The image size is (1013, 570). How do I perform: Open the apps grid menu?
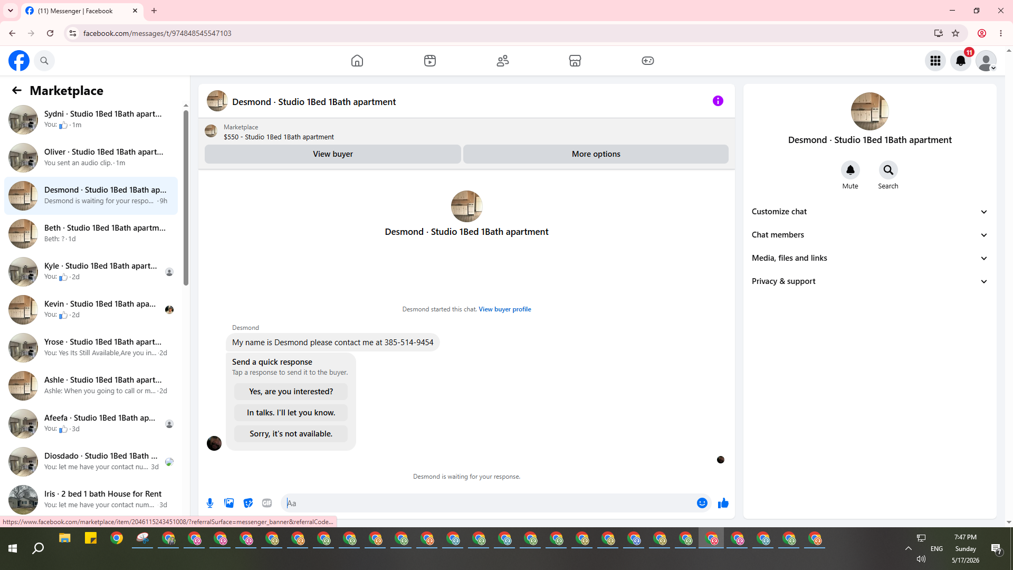click(x=935, y=61)
